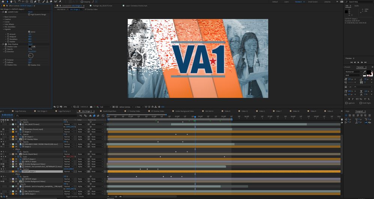The width and height of the screenshot is (374, 199).
Task: Adjust the Drop Shadow Direction dial
Action: pos(31,56)
